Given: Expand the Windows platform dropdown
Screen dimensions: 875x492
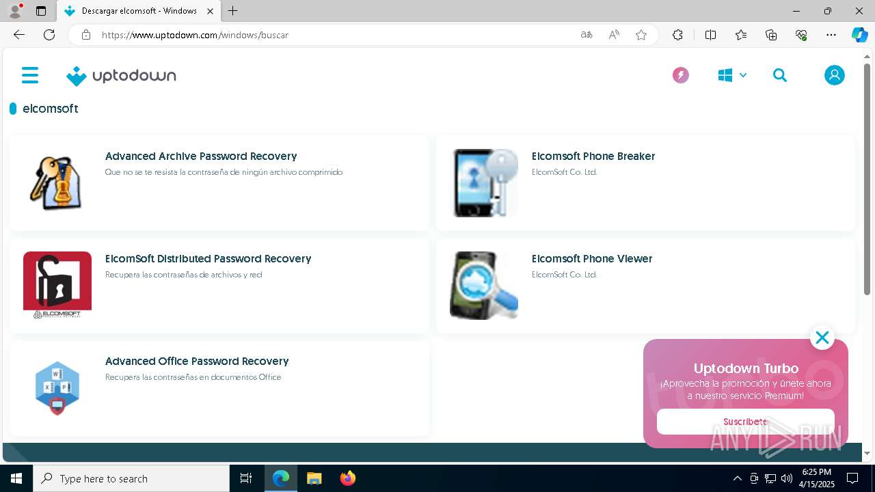Looking at the screenshot, I should click(x=732, y=75).
